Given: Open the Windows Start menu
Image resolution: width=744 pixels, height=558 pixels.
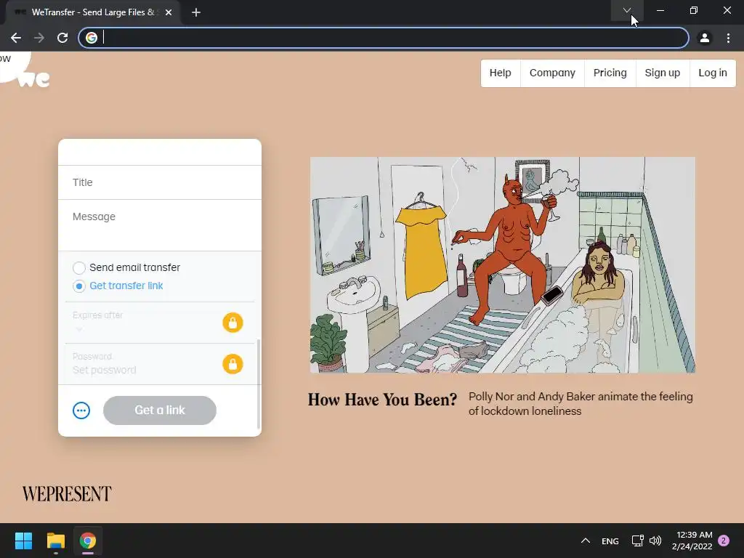Looking at the screenshot, I should coord(23,541).
